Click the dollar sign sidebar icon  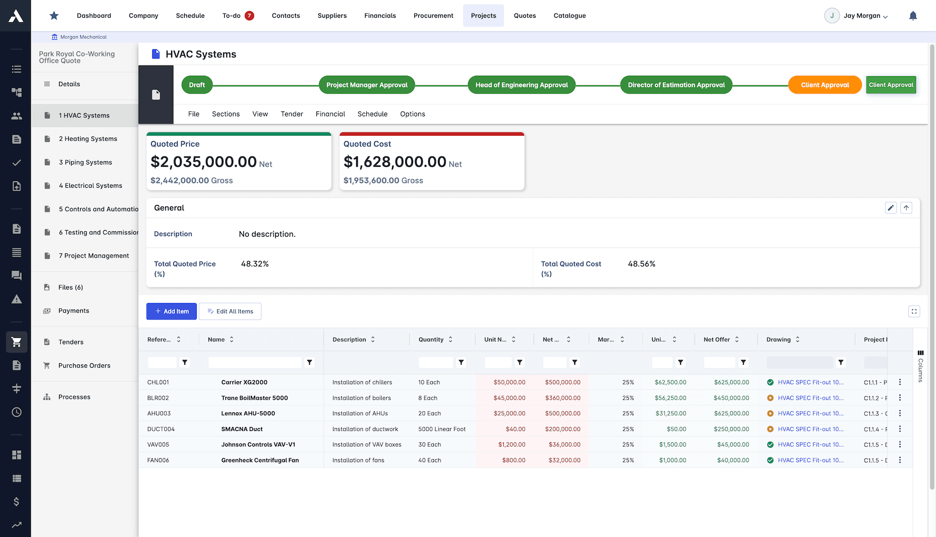tap(16, 501)
